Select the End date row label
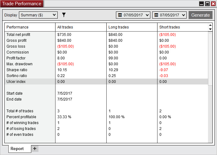Viewport: 217px width, 155px height. 14,99
